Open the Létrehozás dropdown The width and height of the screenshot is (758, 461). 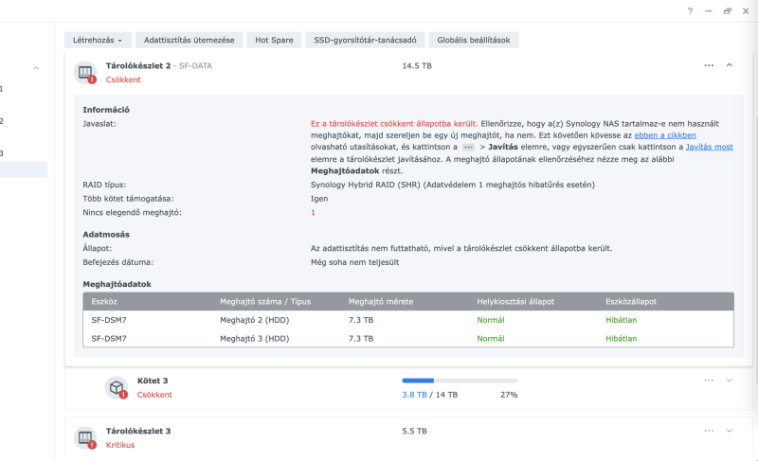98,41
